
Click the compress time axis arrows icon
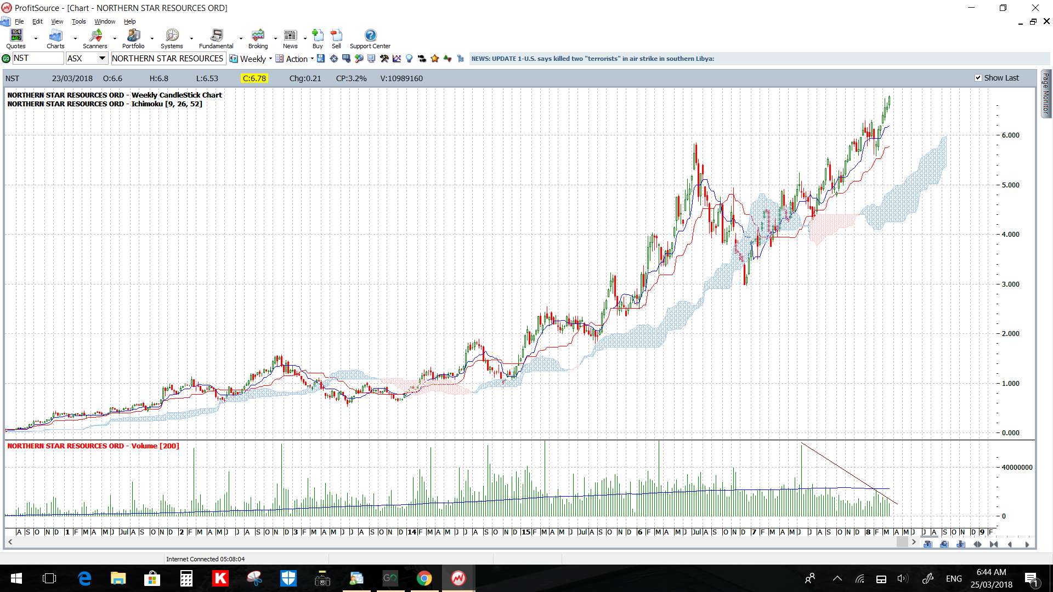point(994,544)
